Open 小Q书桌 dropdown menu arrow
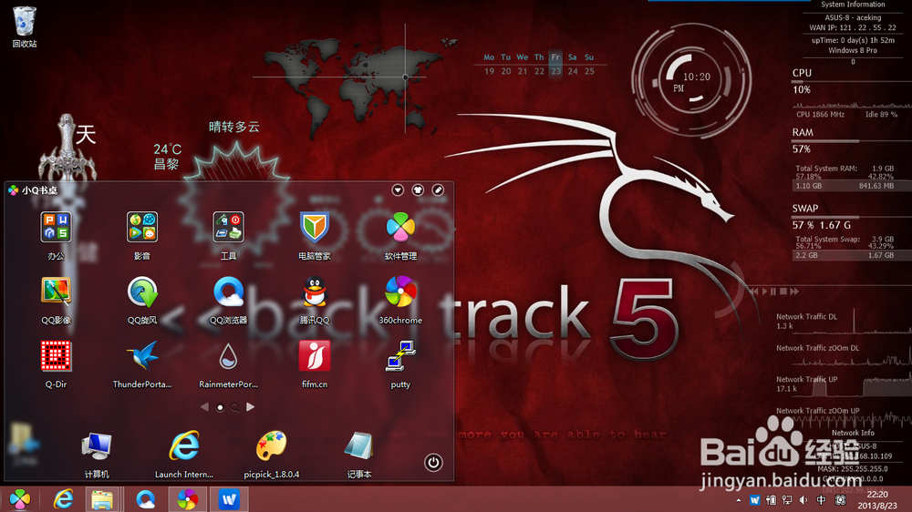912x512 pixels. pos(398,190)
